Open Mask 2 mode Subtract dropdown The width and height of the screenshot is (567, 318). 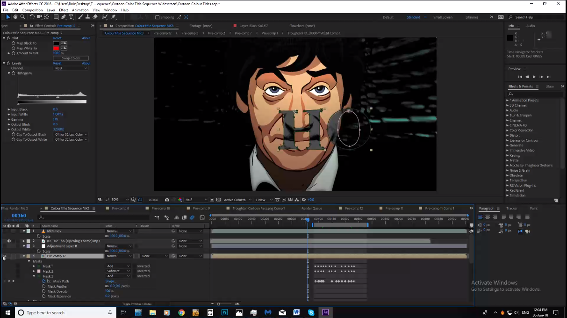coord(118,271)
